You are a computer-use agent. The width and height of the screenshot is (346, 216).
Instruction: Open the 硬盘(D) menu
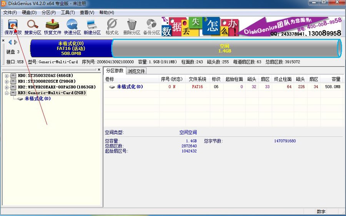click(29, 13)
